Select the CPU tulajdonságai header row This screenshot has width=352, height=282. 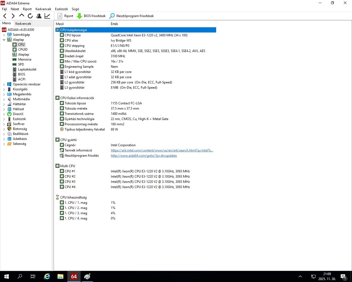[135, 30]
